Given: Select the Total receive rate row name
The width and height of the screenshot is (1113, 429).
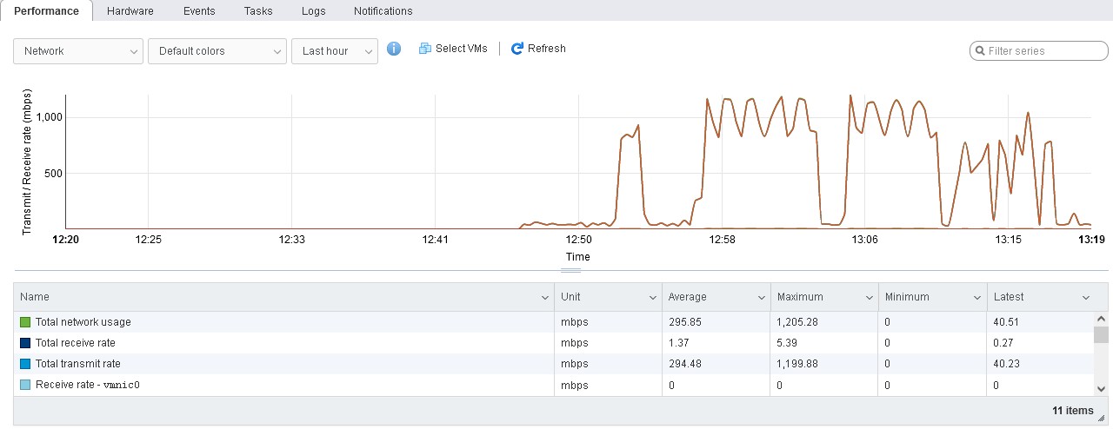Looking at the screenshot, I should [76, 343].
